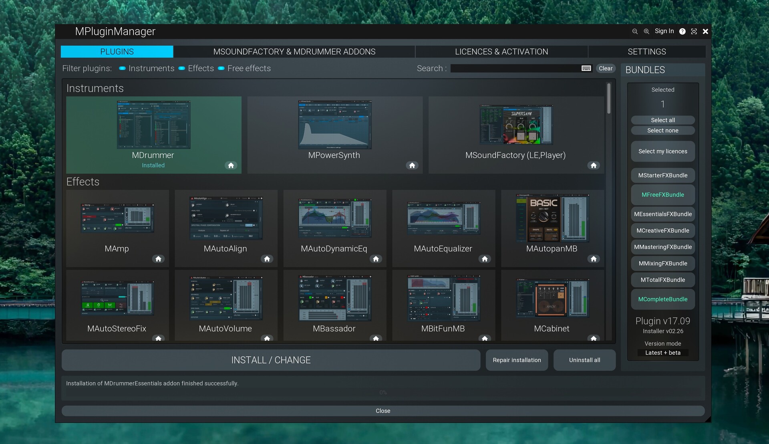Select the MAmp effect thumbnail
This screenshot has width=769, height=444.
click(x=117, y=218)
